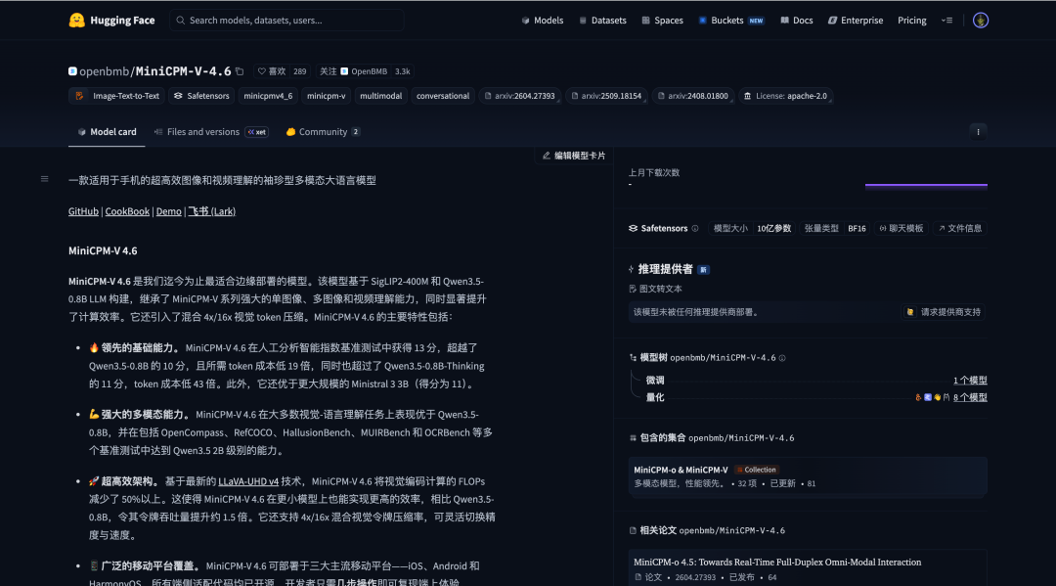The height and width of the screenshot is (586, 1056).
Task: Toggle the table of contents icon
Action: [44, 179]
